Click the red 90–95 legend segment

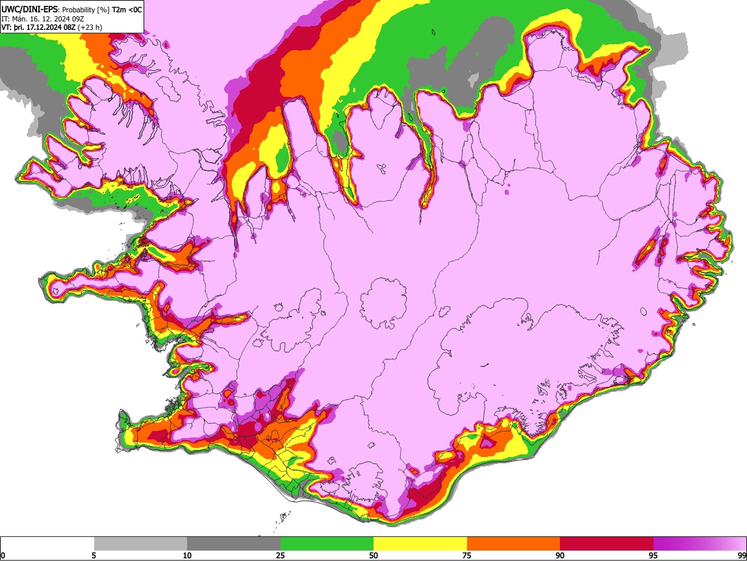pyautogui.click(x=607, y=543)
